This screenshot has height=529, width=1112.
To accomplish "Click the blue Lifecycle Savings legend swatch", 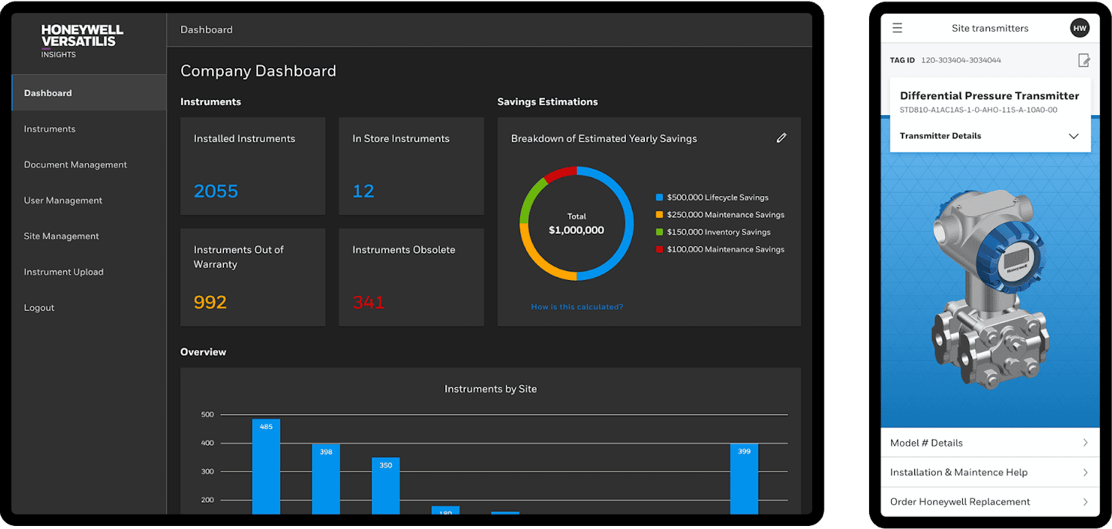I will tap(659, 198).
